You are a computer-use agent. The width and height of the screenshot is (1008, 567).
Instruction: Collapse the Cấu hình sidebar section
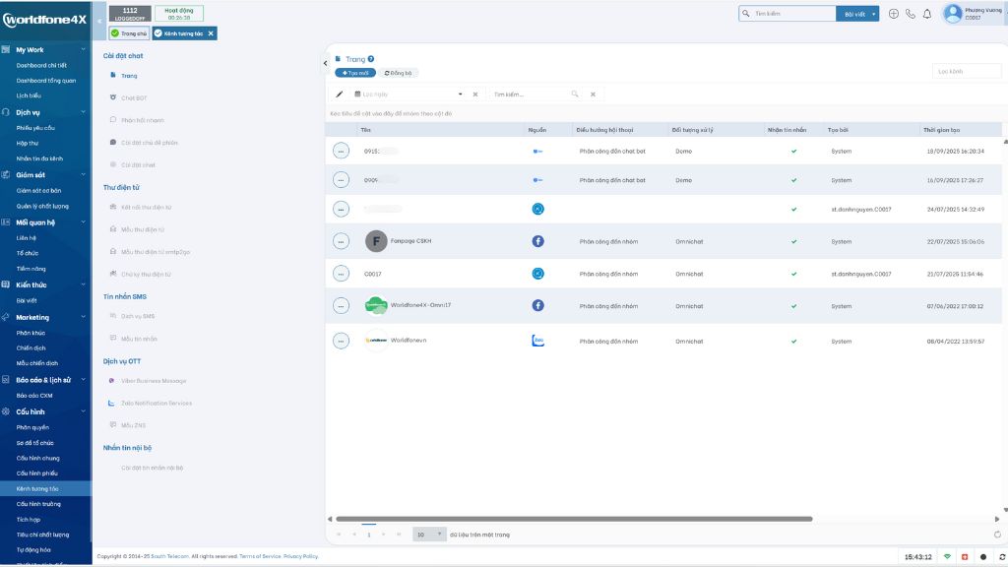coord(83,411)
